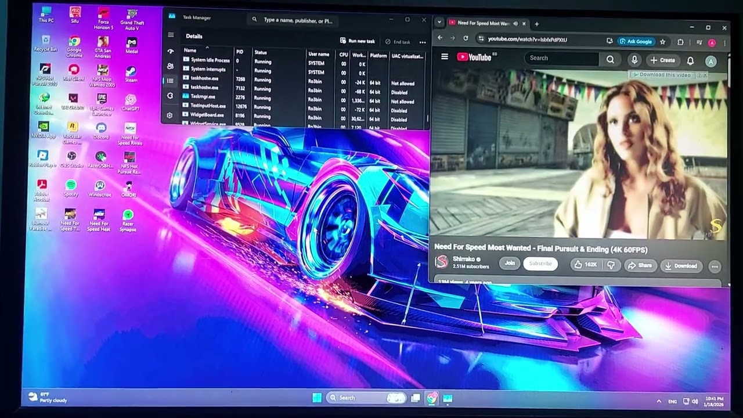Open Task Manager more options ellipsis
The image size is (743, 418).
point(422,42)
